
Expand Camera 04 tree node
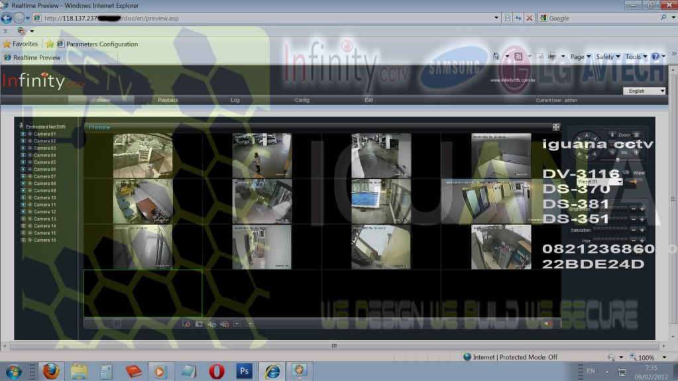coord(23,155)
